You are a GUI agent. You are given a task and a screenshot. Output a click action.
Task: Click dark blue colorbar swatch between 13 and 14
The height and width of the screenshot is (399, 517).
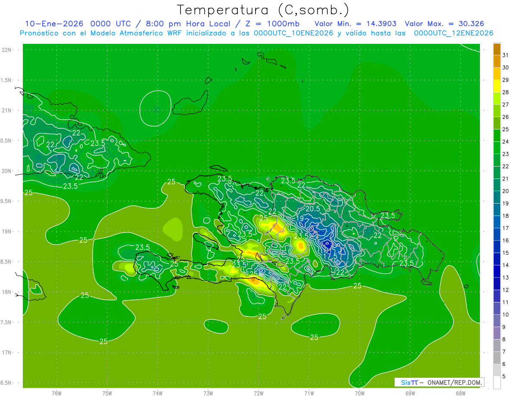[x=497, y=272]
